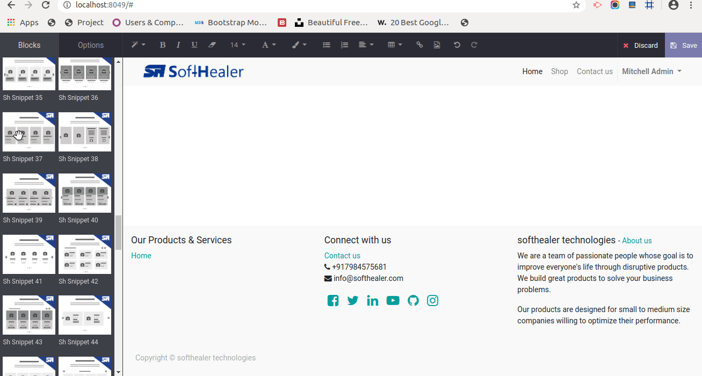Open the Chrome profile avatar icon

pos(673,5)
